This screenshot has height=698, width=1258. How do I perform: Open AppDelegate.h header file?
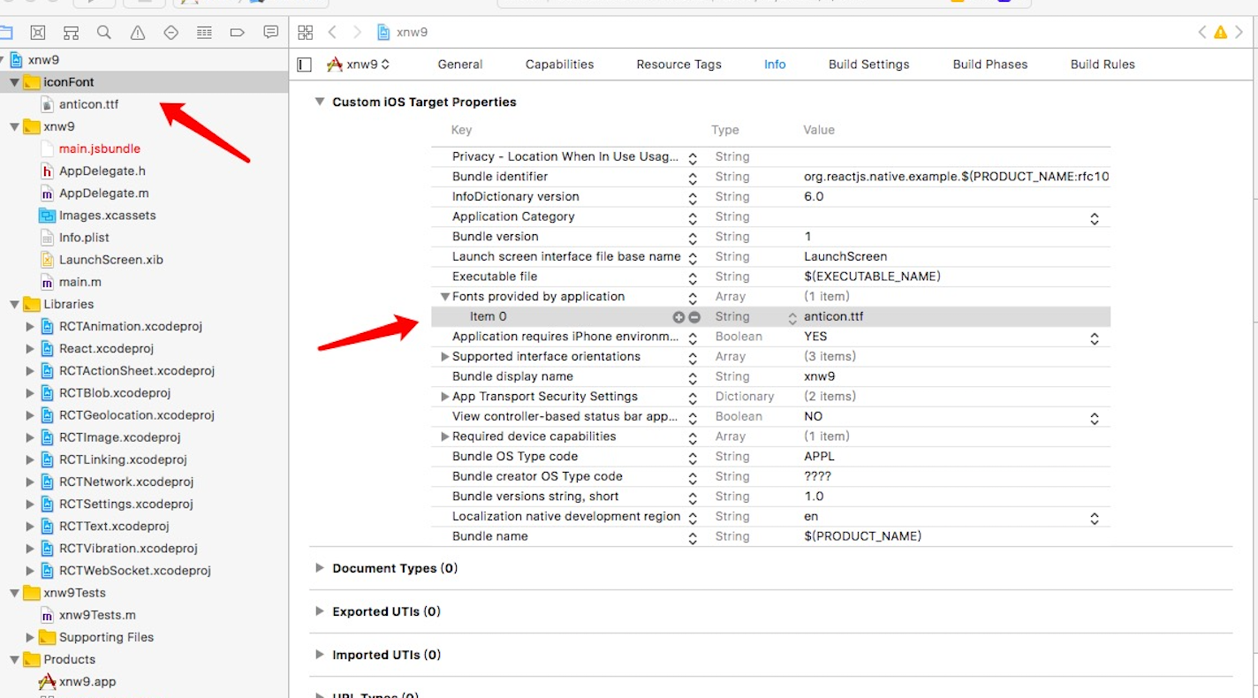point(102,171)
